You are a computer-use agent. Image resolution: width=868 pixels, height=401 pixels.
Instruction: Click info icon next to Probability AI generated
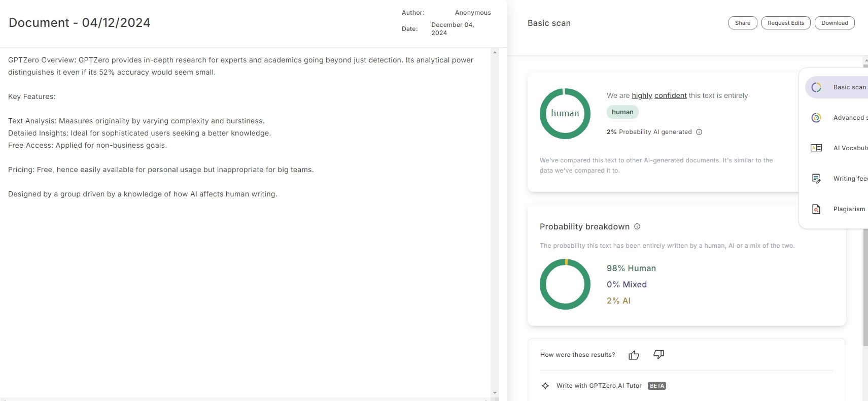tap(699, 132)
